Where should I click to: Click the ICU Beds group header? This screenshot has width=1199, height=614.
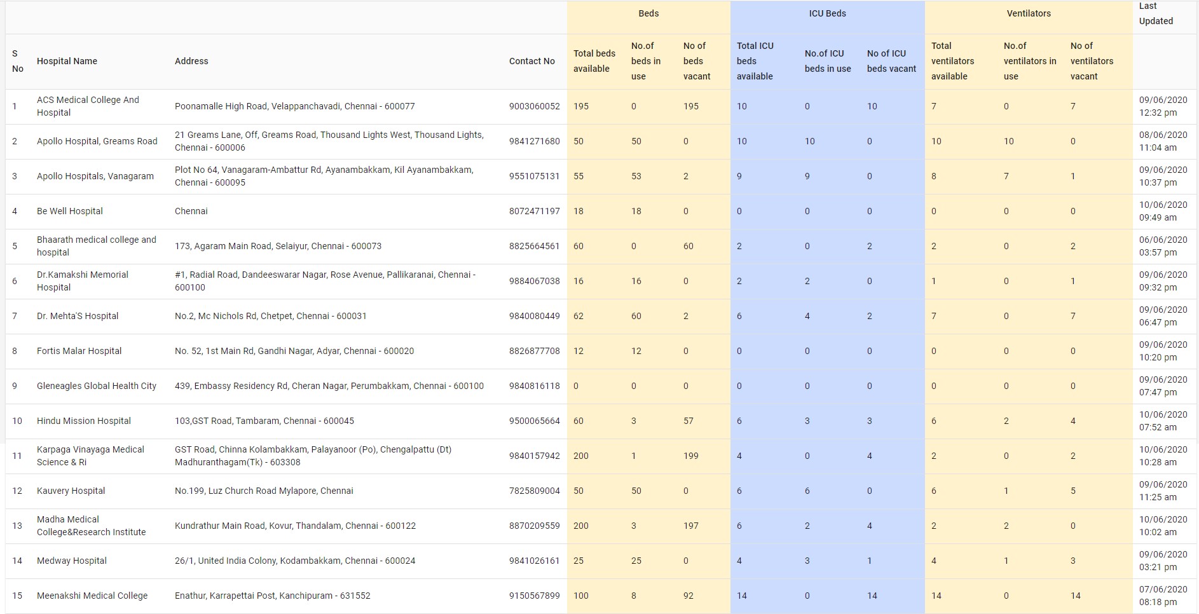[x=827, y=13]
